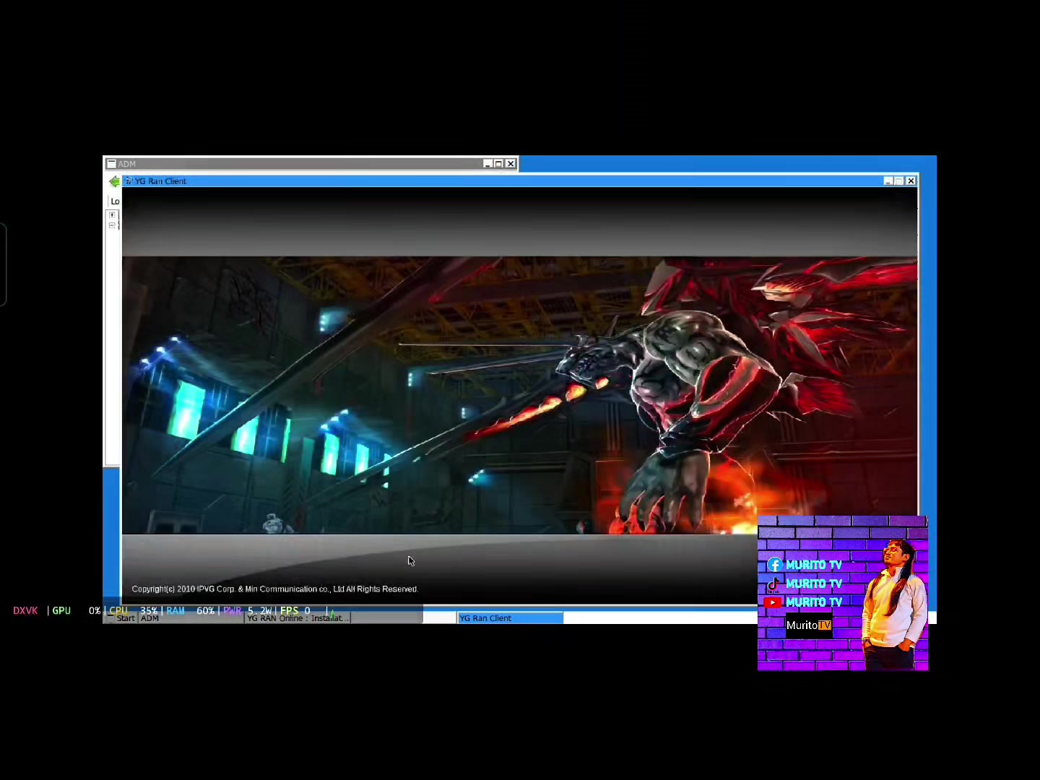Open the Start button on the taskbar
The width and height of the screenshot is (1040, 780).
click(x=121, y=618)
